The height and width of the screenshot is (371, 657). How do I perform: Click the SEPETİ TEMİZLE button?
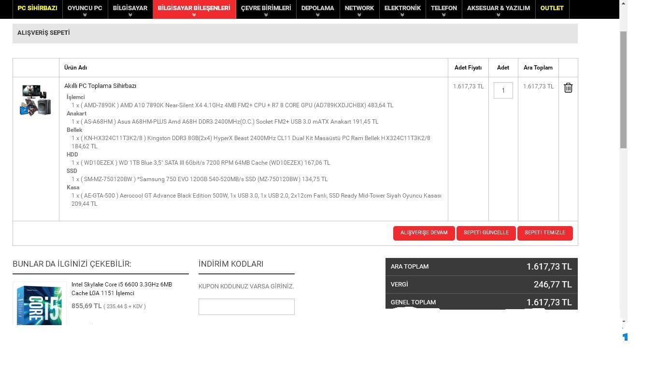pyautogui.click(x=545, y=233)
